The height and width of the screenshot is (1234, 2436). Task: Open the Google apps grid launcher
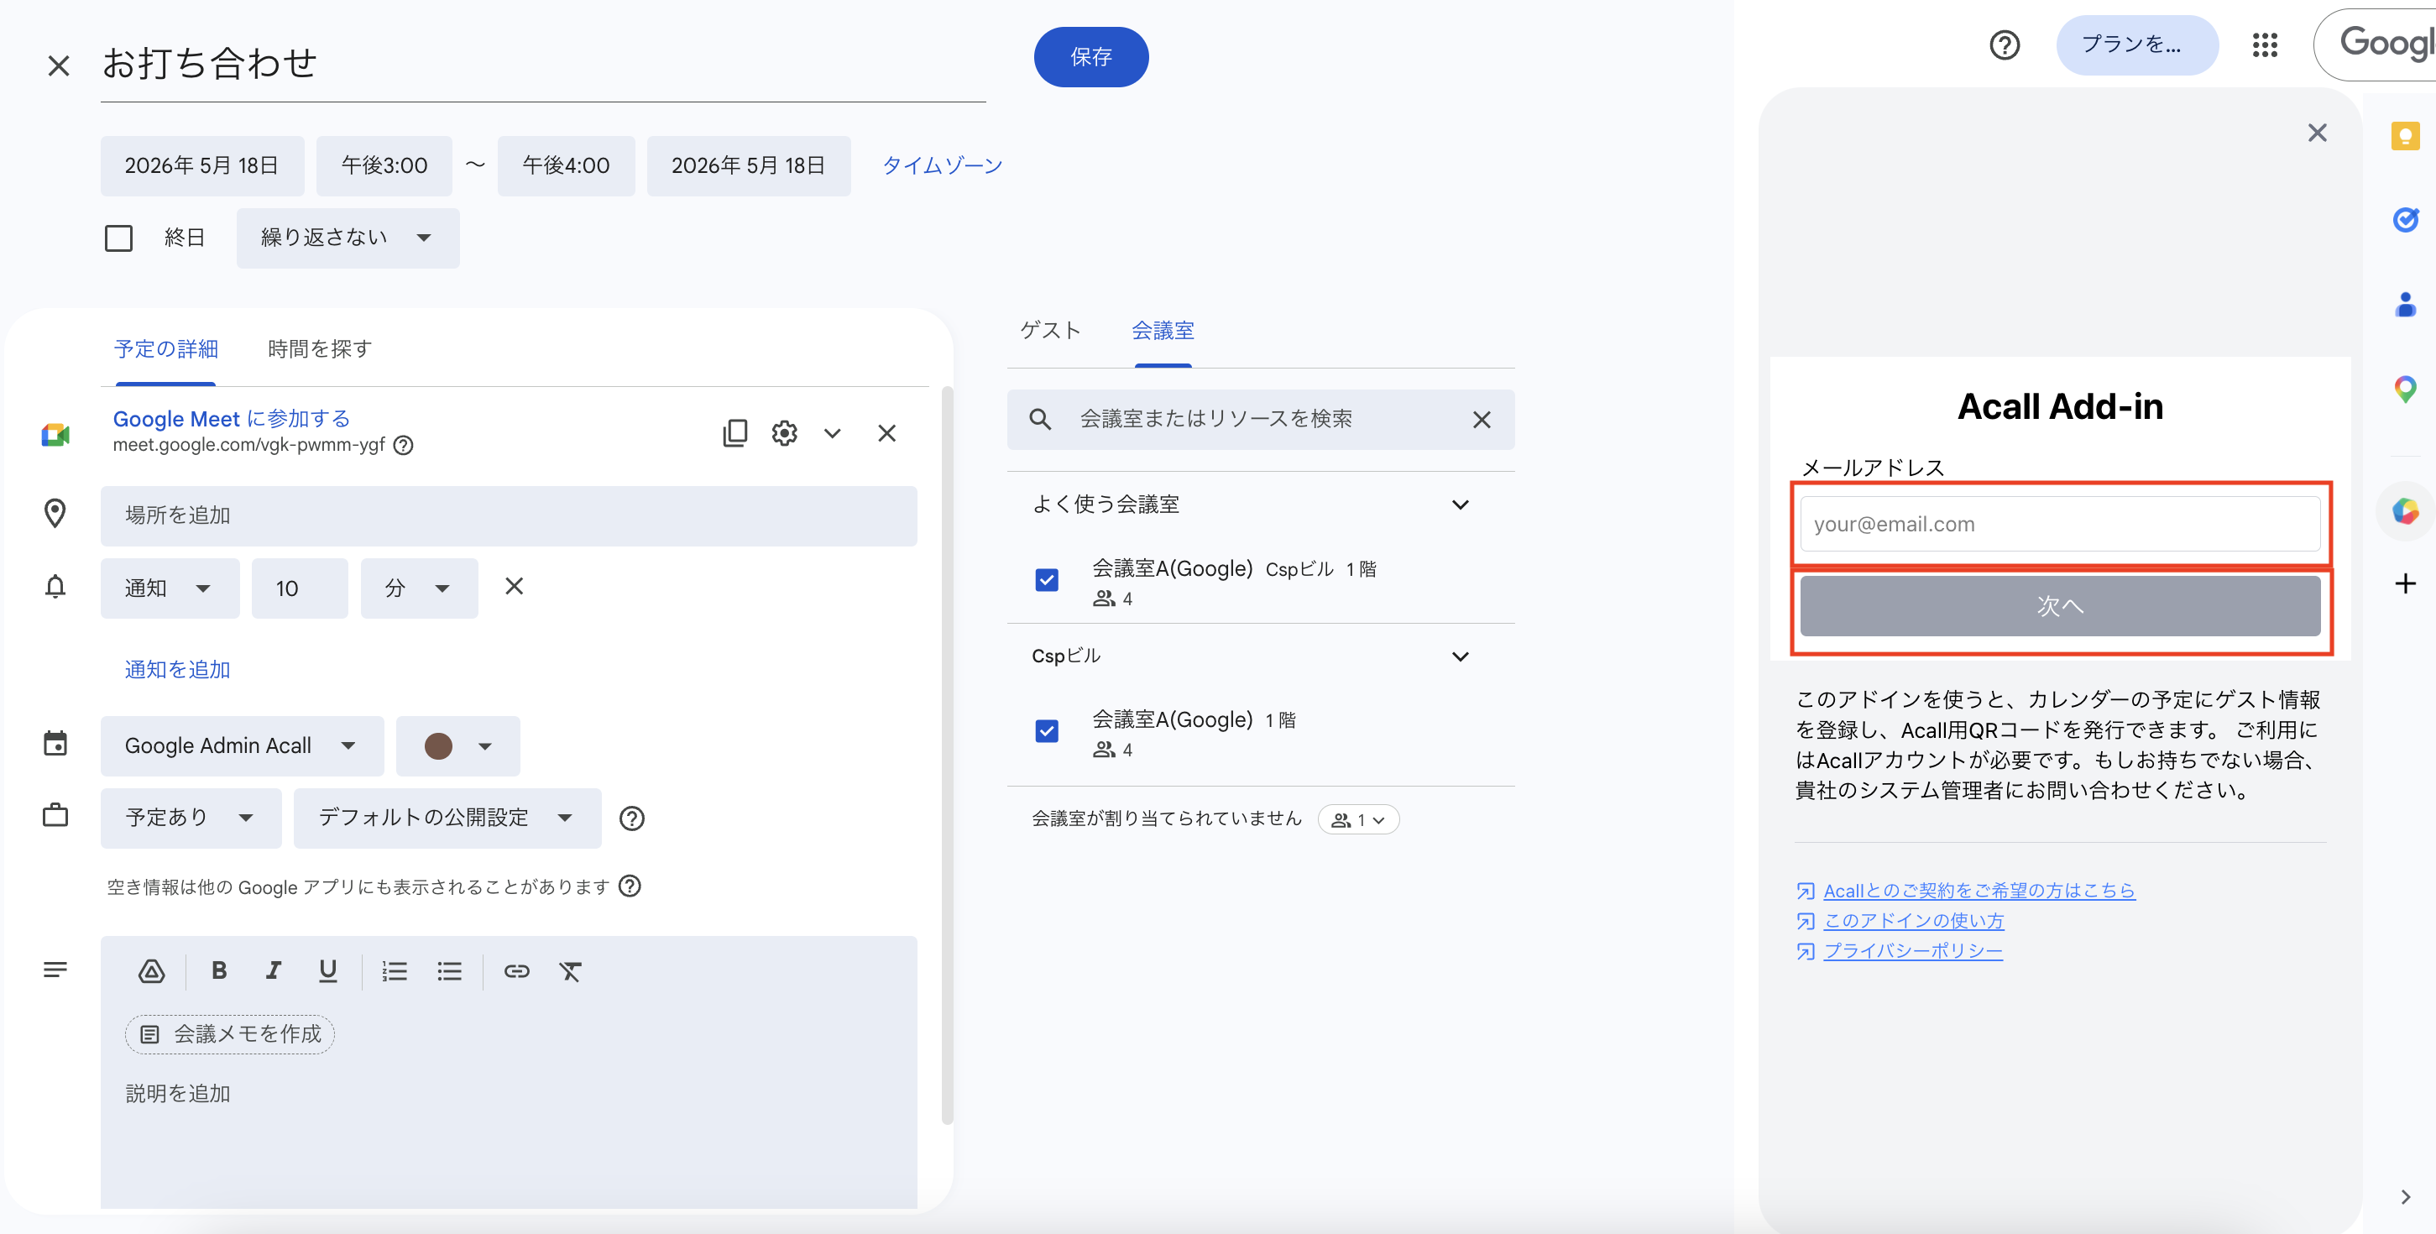(2264, 44)
